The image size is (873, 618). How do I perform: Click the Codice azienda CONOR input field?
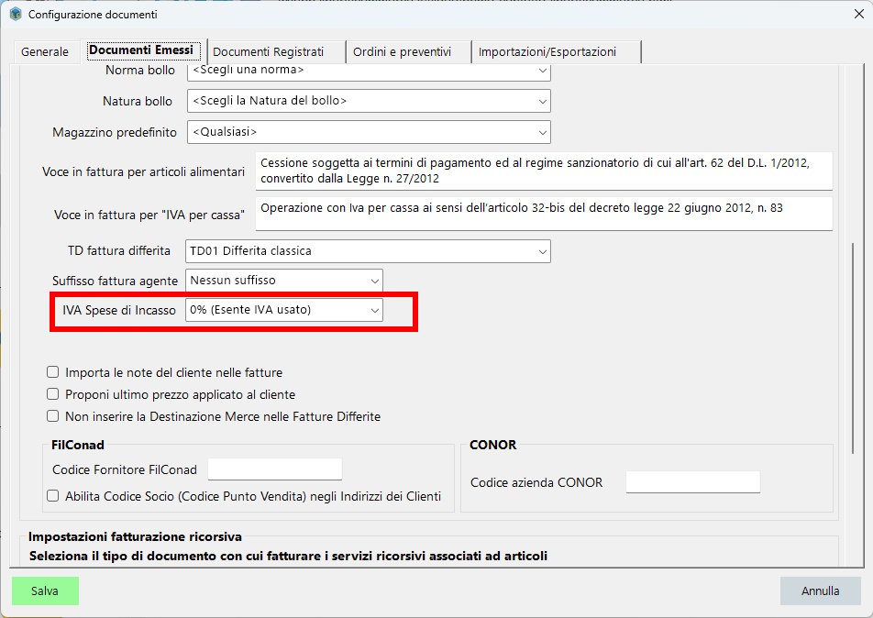(692, 481)
